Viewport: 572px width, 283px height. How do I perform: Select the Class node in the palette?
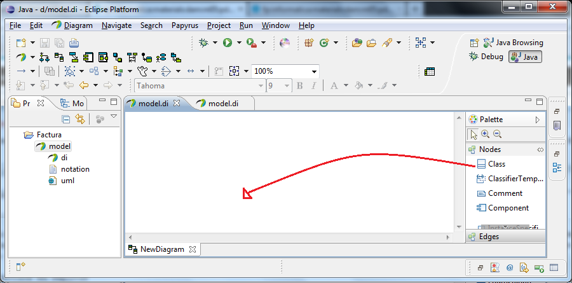pos(496,164)
